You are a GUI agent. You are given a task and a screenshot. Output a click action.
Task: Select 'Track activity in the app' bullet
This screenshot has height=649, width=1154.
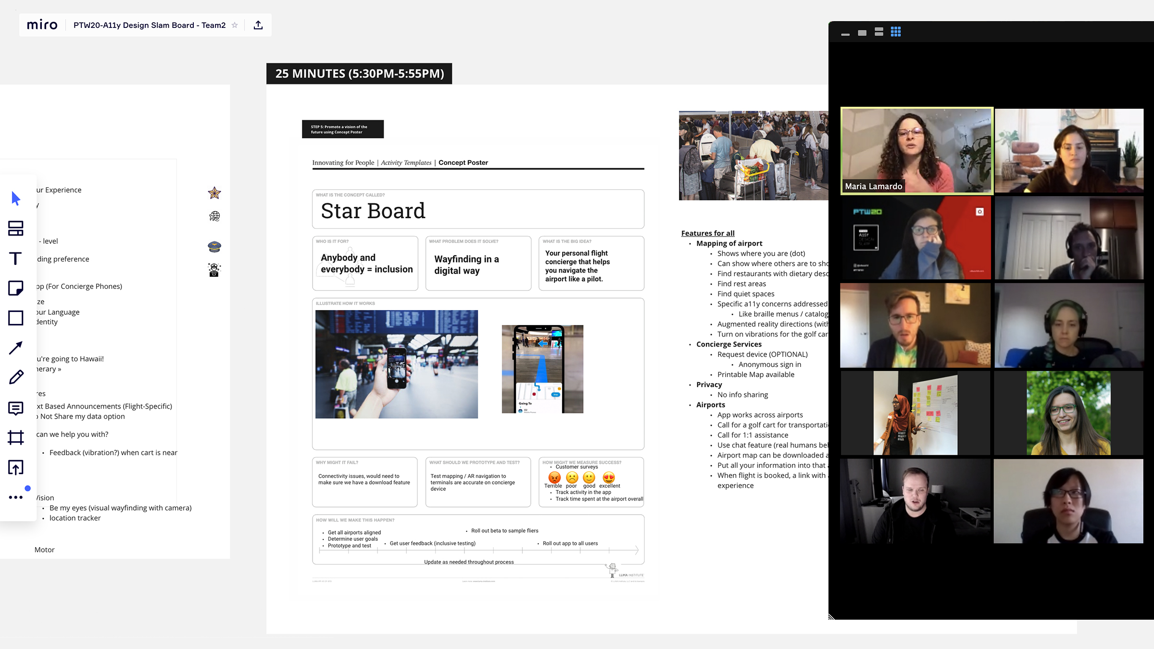583,492
